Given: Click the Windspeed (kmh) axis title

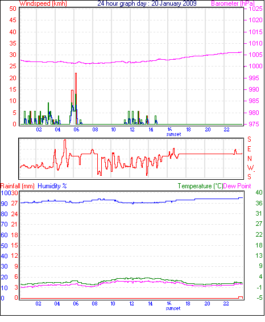Looking at the screenshot, I should 43,3.
